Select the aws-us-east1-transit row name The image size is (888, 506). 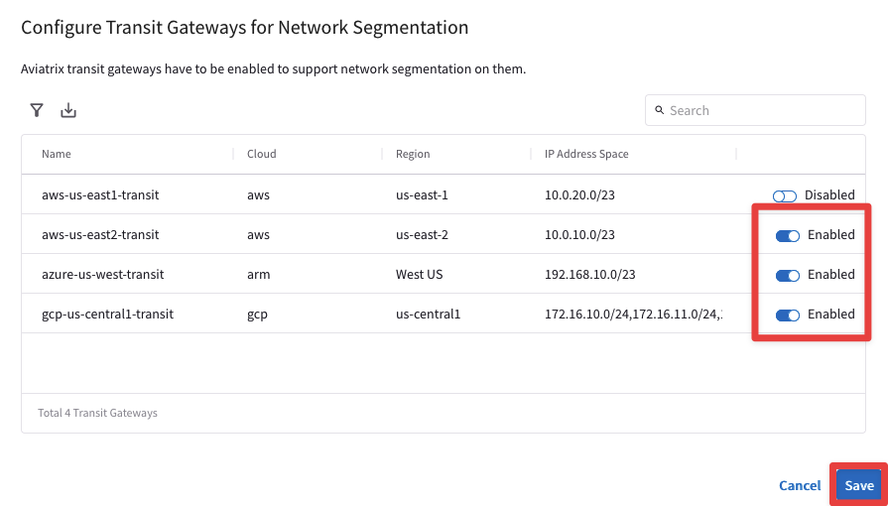click(x=100, y=195)
